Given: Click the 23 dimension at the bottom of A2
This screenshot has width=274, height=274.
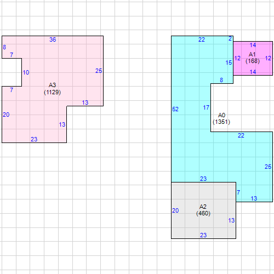Looking at the screenshot, I should pyautogui.click(x=203, y=235).
